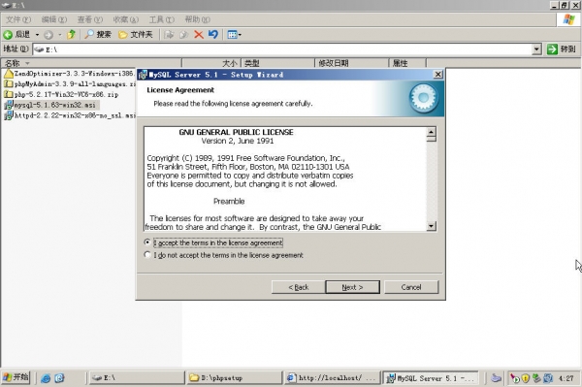
Task: Open the Help (帮助) menu
Action: [x=197, y=19]
